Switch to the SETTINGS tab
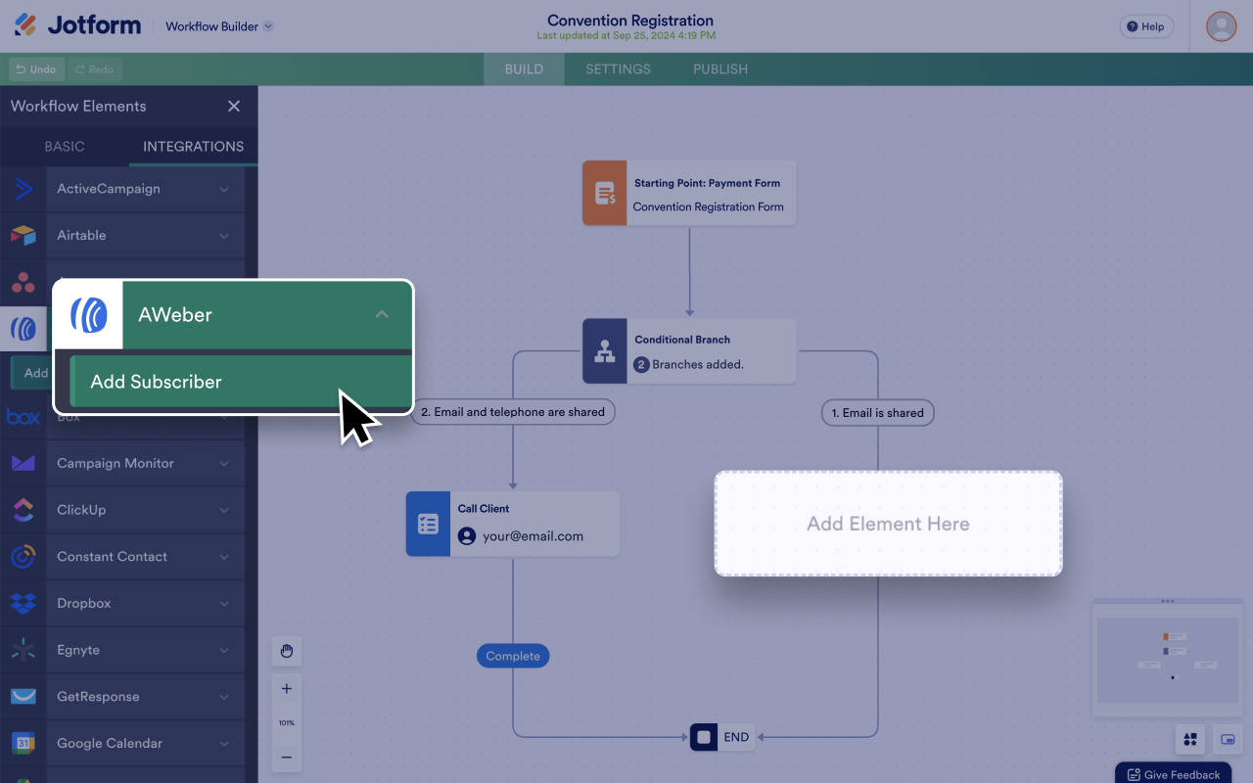The width and height of the screenshot is (1253, 783). point(618,69)
